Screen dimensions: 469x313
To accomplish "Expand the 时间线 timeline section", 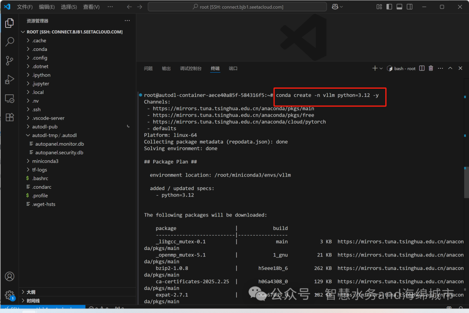I will 77,301.
